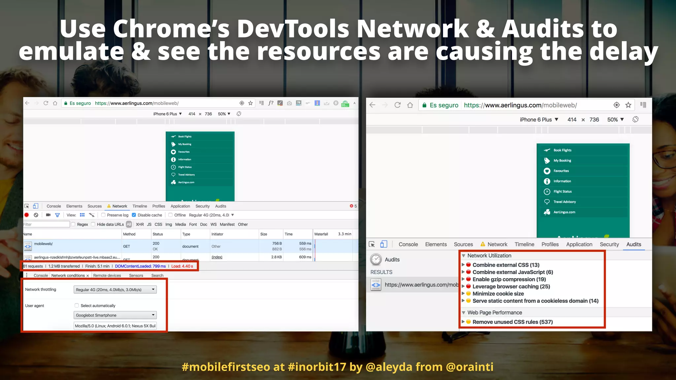Clear the network log
Screen dimensions: 676x380
(x=36, y=215)
